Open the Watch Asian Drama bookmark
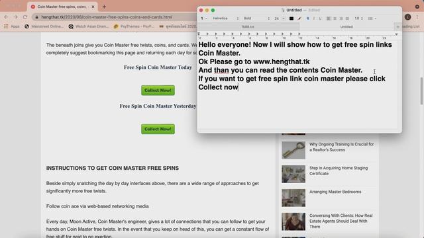 [x=88, y=26]
